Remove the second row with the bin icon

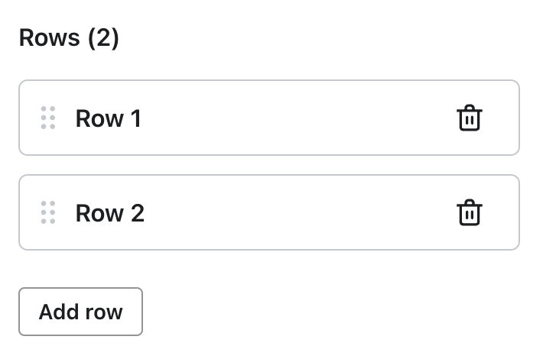click(469, 213)
